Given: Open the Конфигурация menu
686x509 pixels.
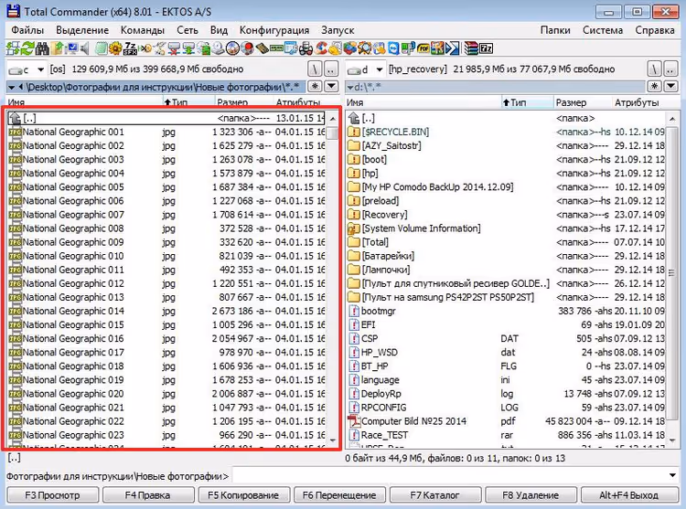Looking at the screenshot, I should (x=274, y=30).
